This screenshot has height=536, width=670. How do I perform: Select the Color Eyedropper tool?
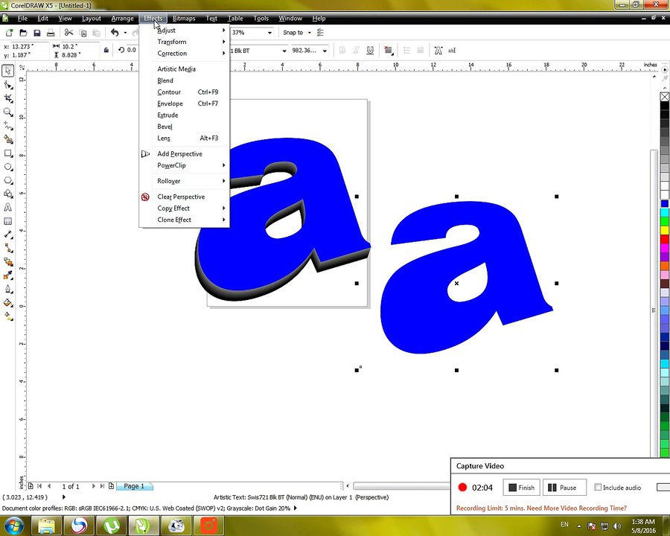(x=8, y=275)
